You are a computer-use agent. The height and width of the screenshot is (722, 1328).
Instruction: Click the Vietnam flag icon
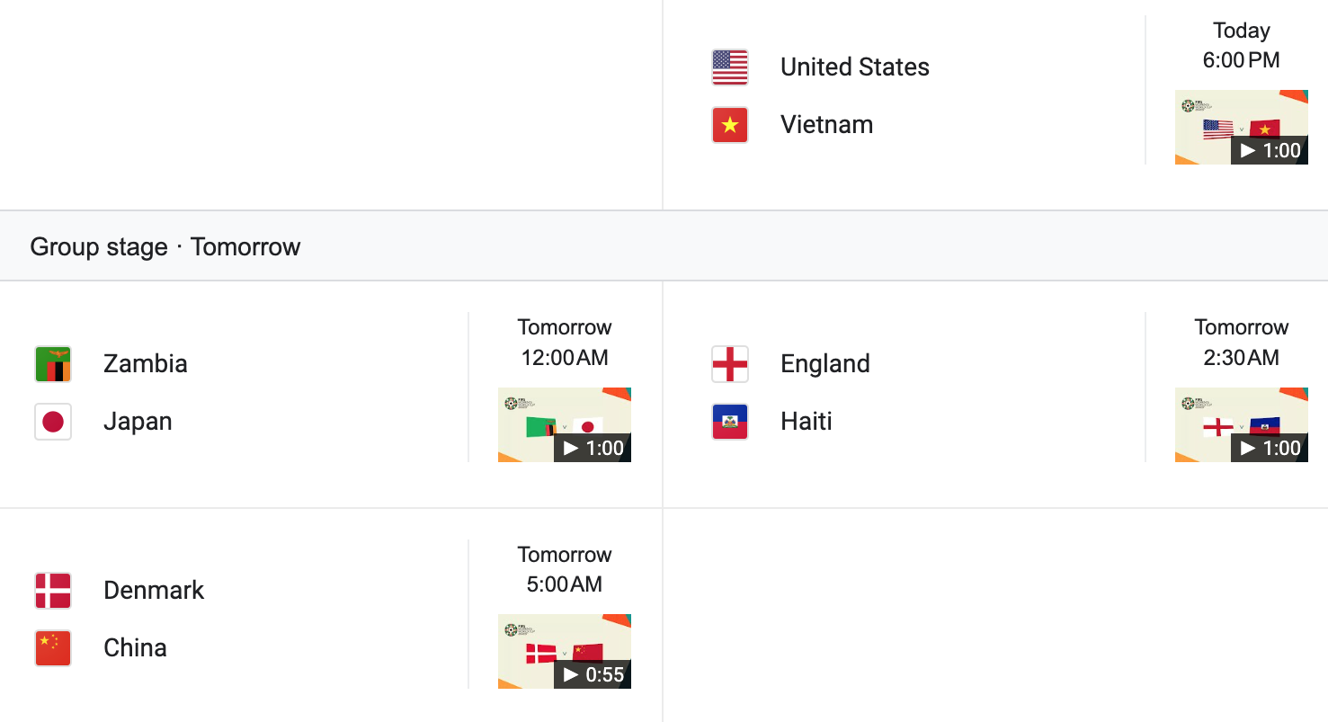(x=729, y=125)
